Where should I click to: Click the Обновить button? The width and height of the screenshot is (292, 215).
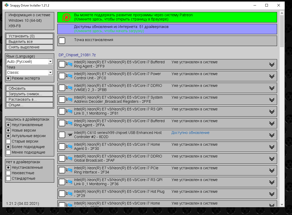(x=30, y=88)
